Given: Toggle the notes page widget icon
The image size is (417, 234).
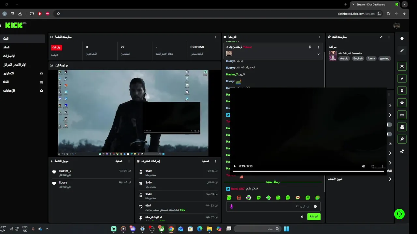Looking at the screenshot, I should tap(402, 90).
